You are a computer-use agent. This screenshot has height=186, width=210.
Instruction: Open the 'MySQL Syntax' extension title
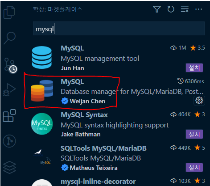coord(84,115)
